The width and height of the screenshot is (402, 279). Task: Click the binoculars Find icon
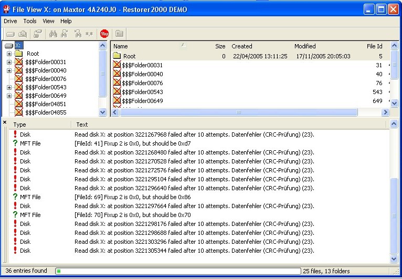pyautogui.click(x=53, y=34)
